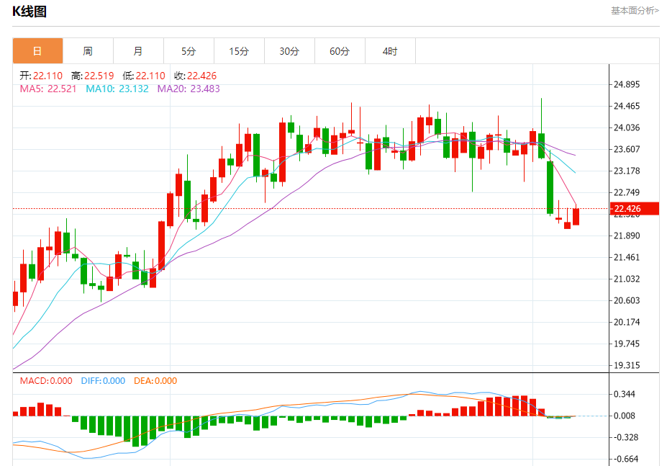Click the -0.664 MACD axis label

(x=626, y=460)
